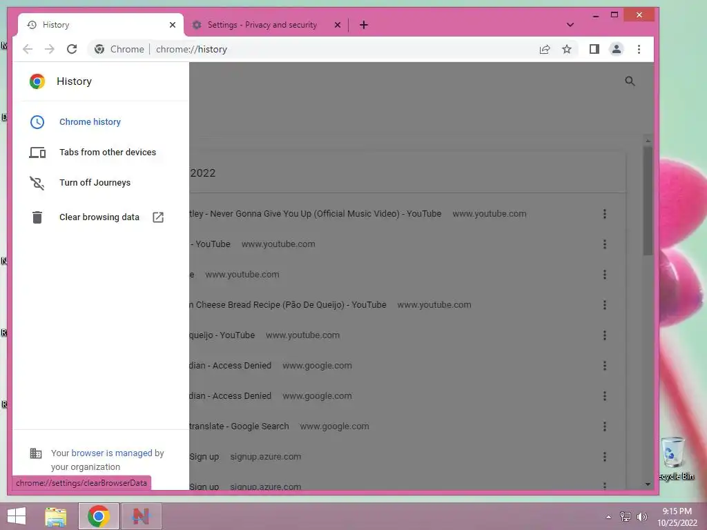Open more actions for Never Gonna Give You Up entry
Image resolution: width=707 pixels, height=530 pixels.
605,214
